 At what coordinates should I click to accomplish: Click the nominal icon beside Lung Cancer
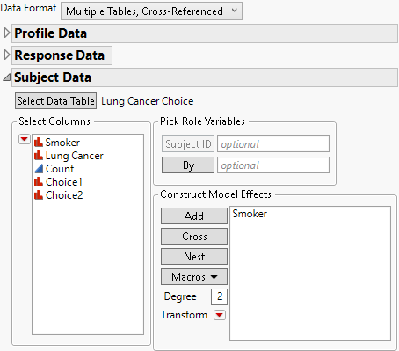pyautogui.click(x=39, y=156)
